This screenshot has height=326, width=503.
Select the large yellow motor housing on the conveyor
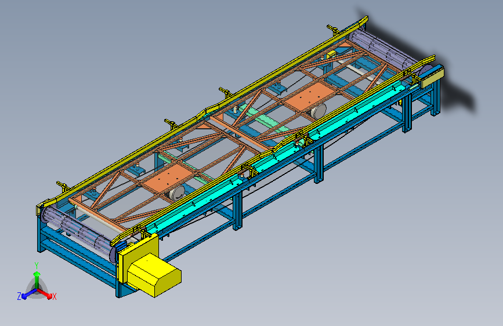click(155, 276)
